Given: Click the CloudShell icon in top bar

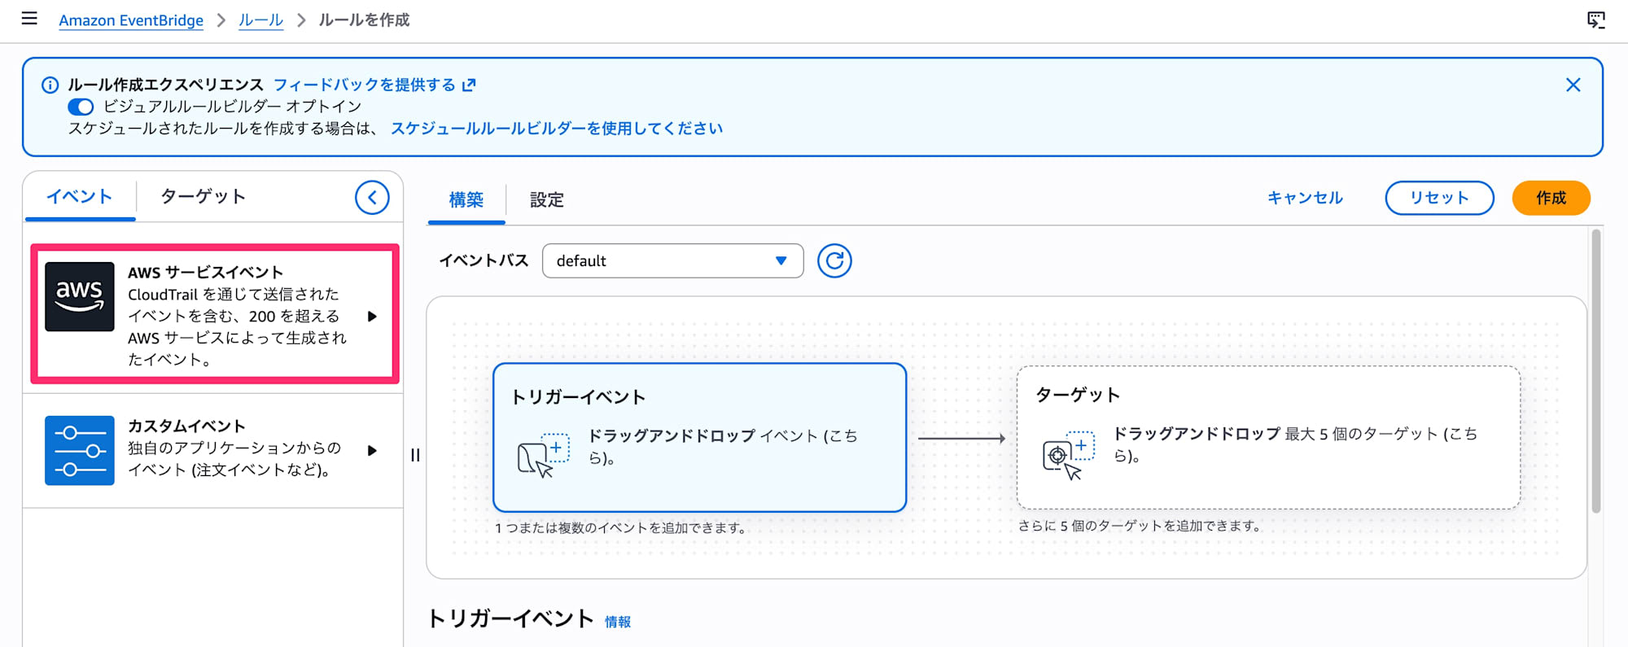Looking at the screenshot, I should [1595, 20].
